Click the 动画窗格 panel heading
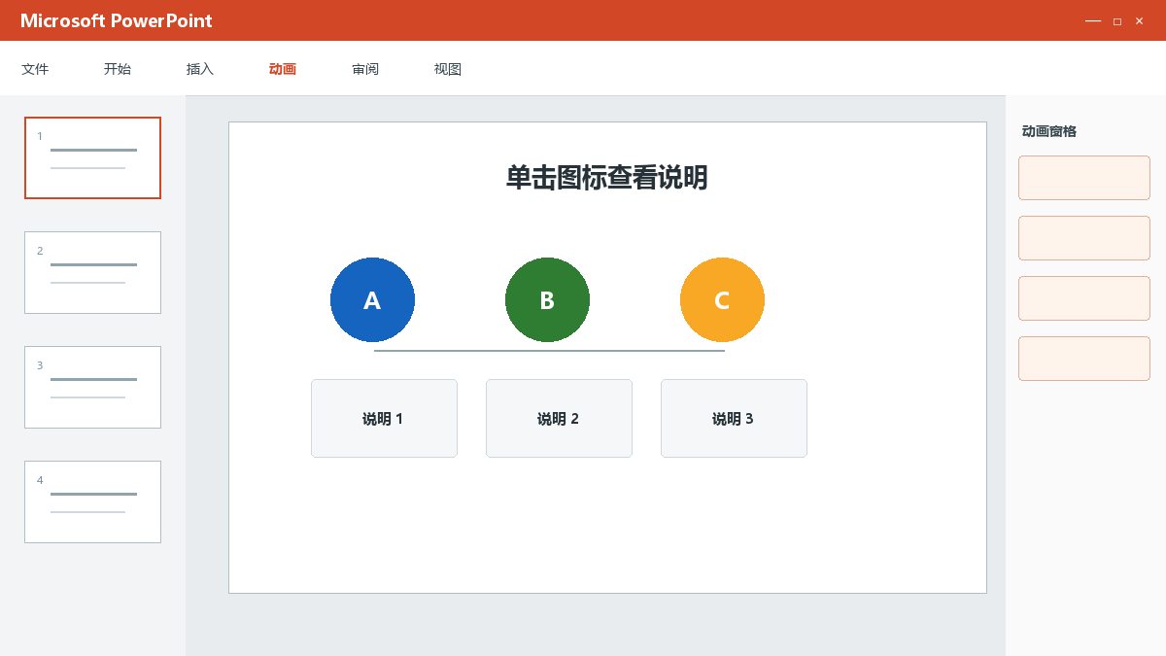Image resolution: width=1166 pixels, height=656 pixels. pyautogui.click(x=1049, y=131)
